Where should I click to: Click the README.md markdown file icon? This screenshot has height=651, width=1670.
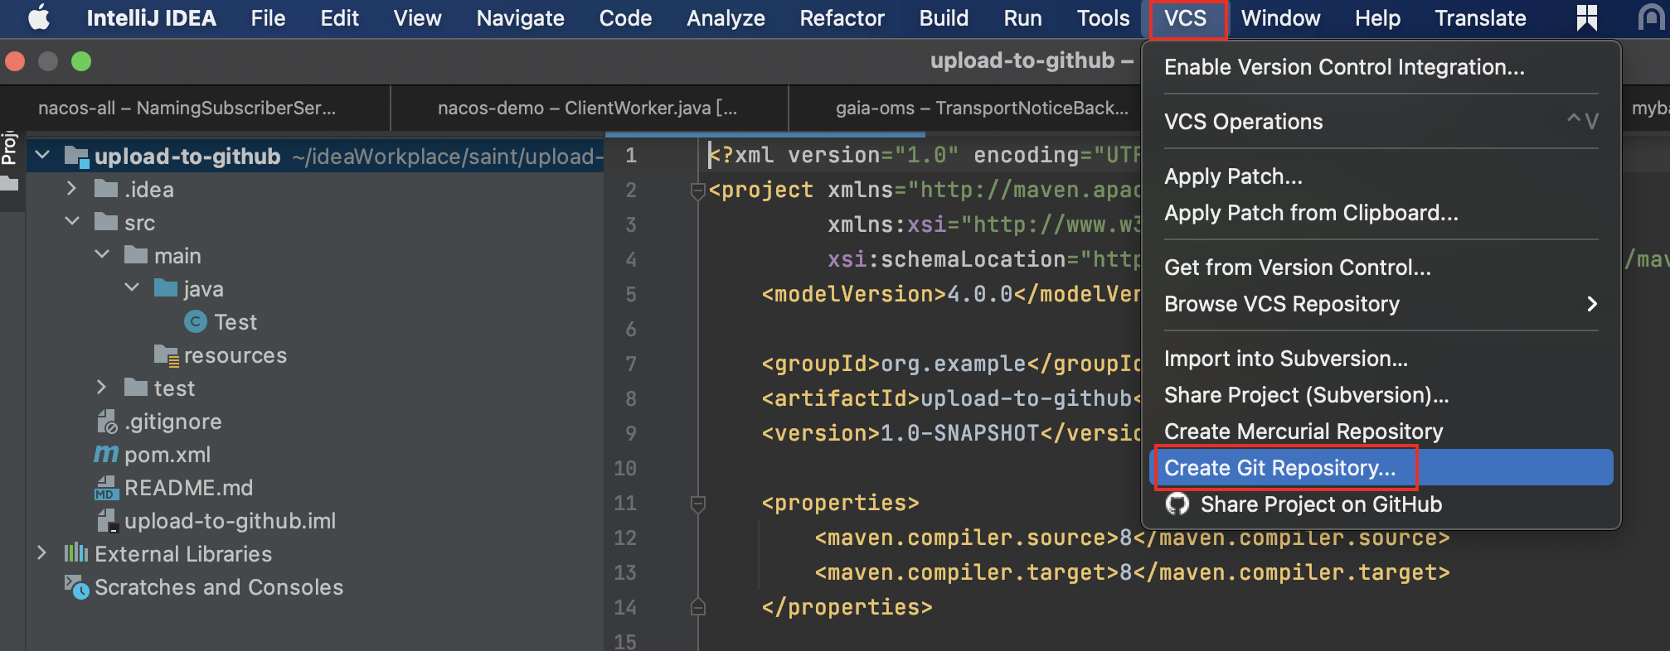coord(106,488)
